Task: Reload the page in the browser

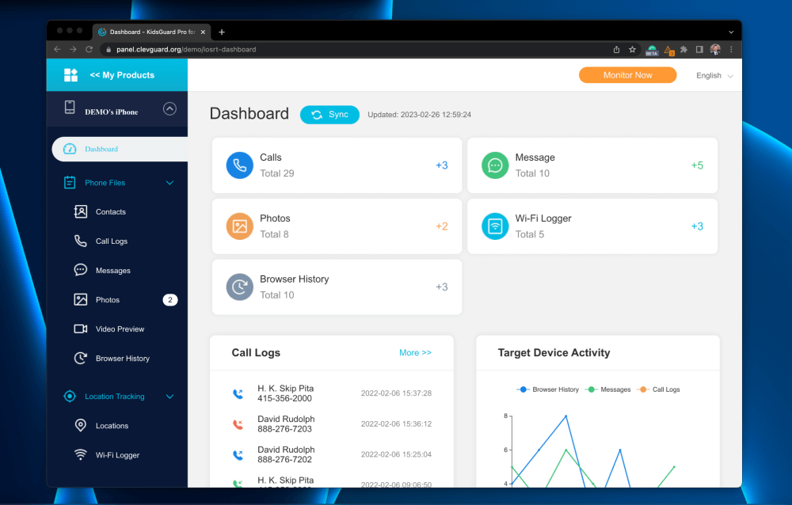Action: 89,50
